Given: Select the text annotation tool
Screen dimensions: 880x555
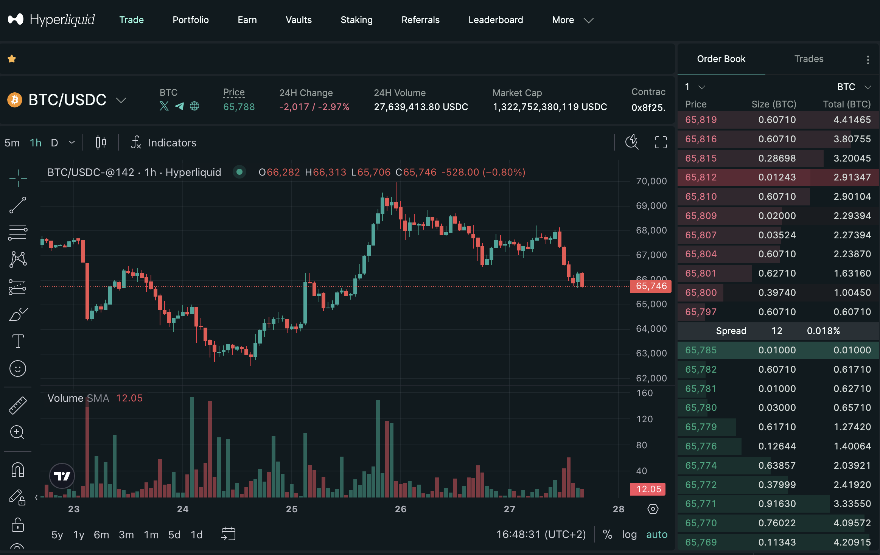Looking at the screenshot, I should coord(17,341).
